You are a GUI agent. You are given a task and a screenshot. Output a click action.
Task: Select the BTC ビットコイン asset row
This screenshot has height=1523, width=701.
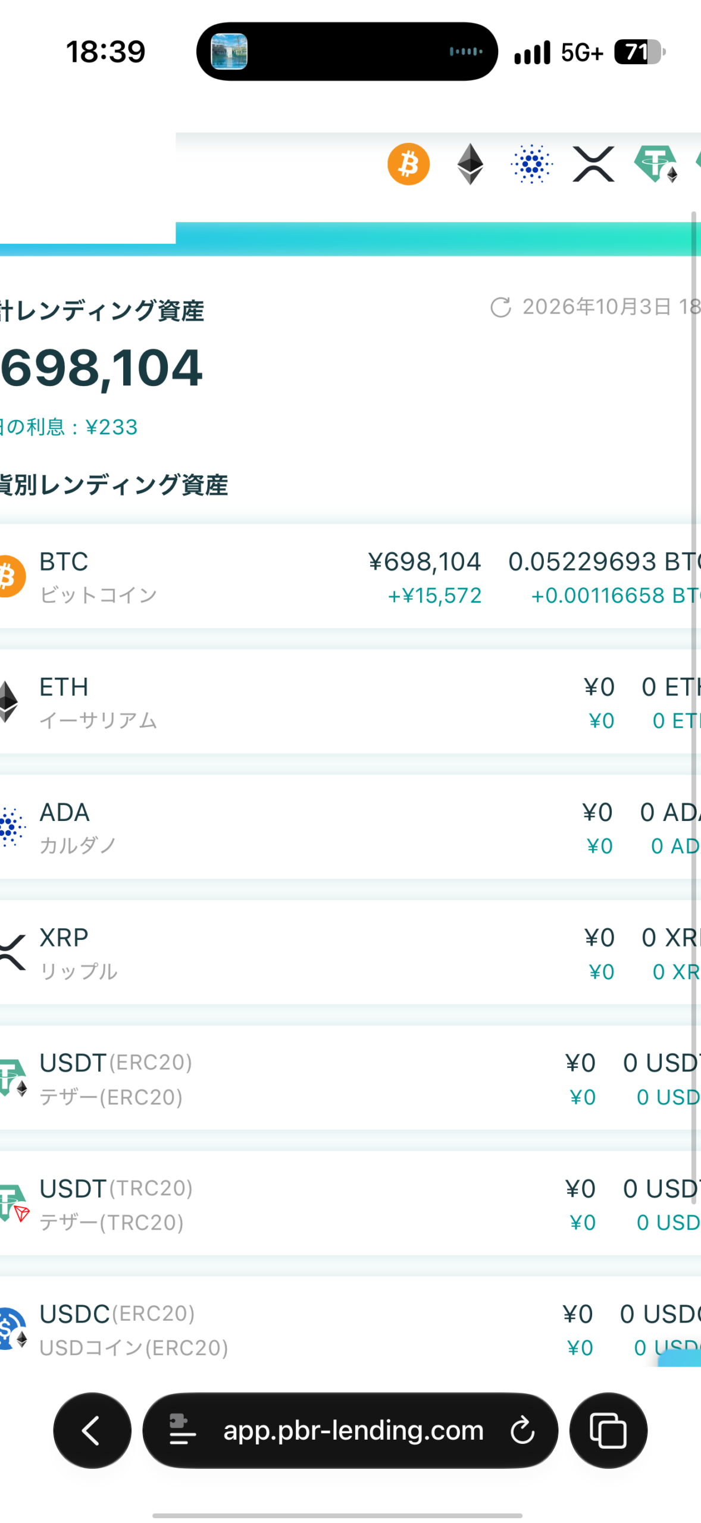[350, 576]
